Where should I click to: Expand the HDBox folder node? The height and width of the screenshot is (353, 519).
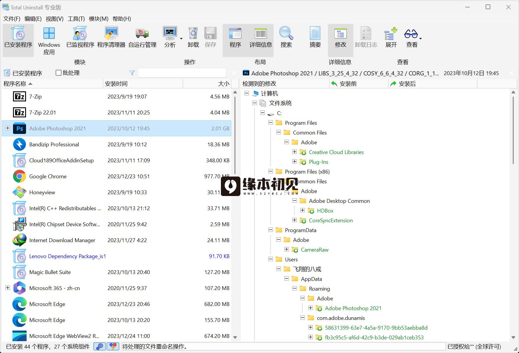pos(303,210)
